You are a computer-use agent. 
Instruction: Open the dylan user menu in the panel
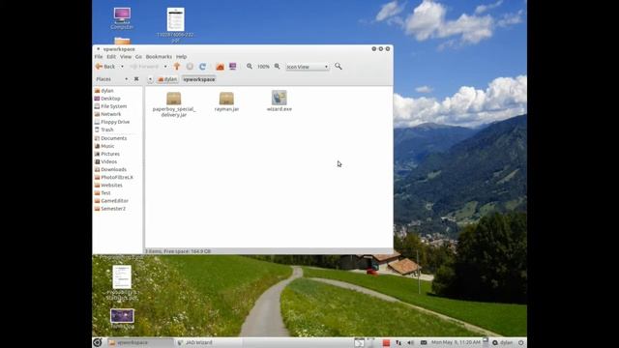[x=503, y=342]
